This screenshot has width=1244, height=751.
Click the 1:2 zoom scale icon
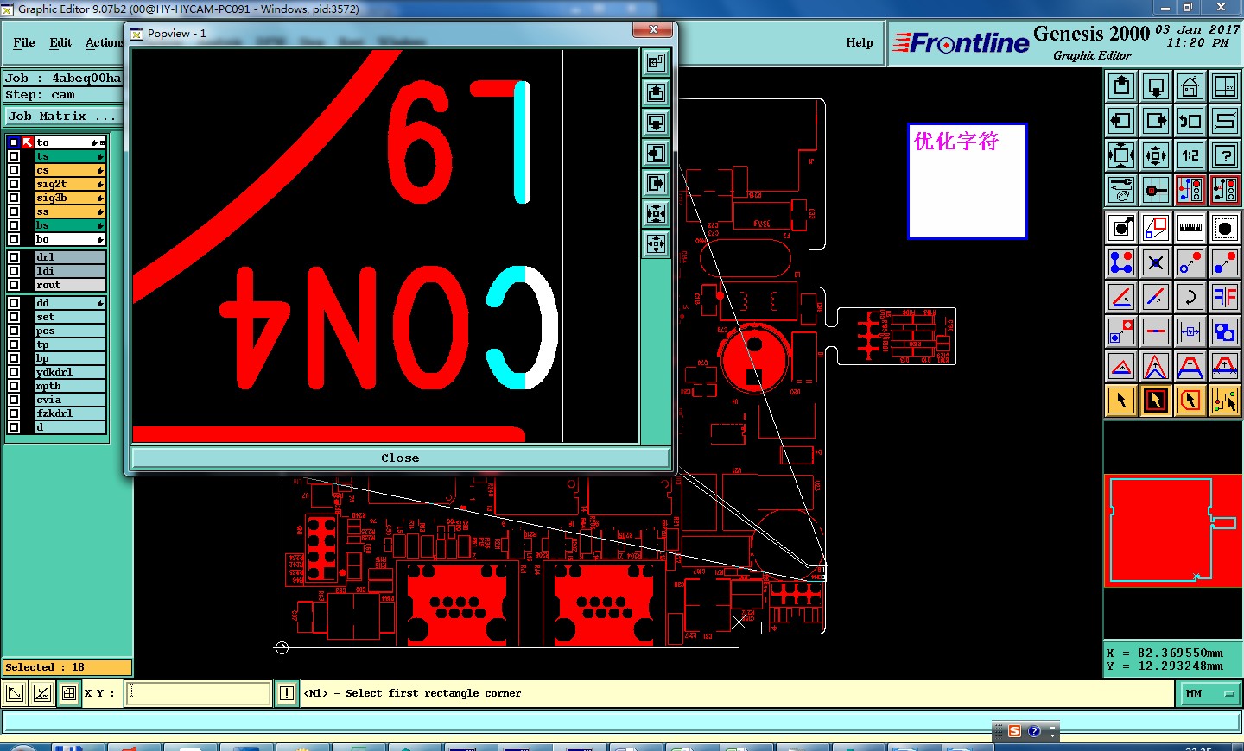point(1190,155)
